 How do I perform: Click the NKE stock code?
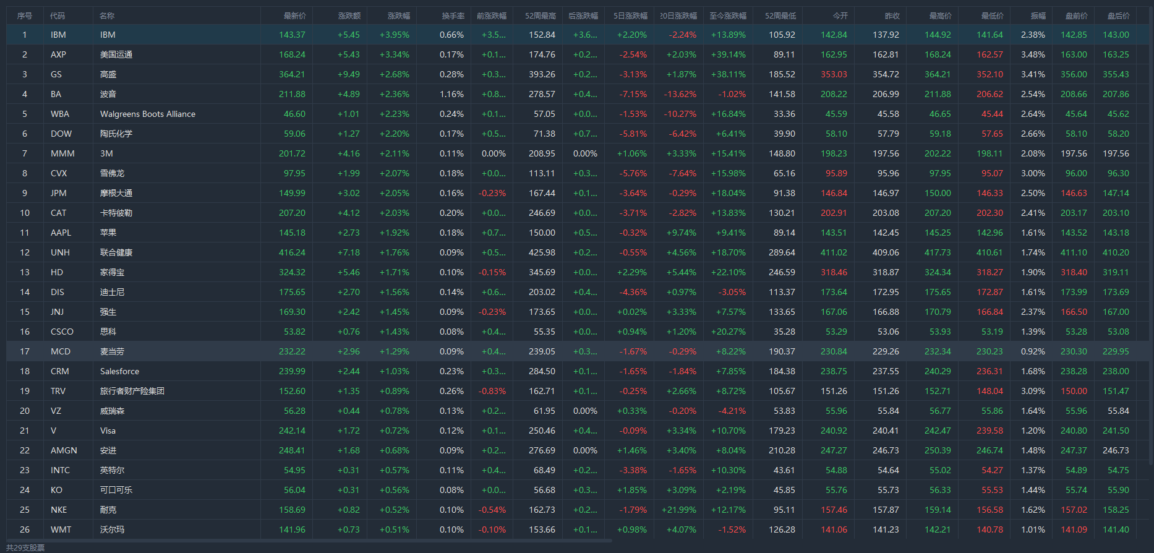click(x=59, y=510)
